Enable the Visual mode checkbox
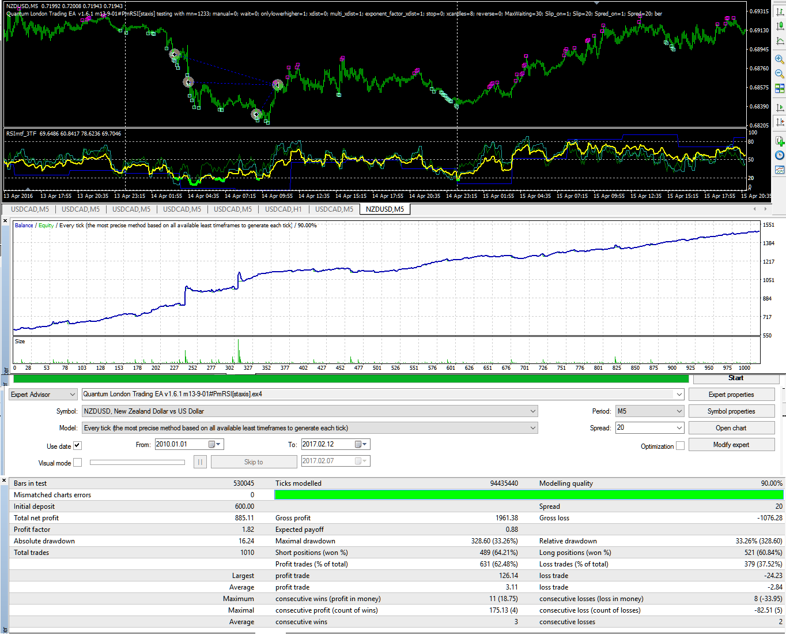786x638 pixels. click(78, 463)
